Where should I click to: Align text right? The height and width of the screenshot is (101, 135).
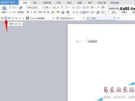81,12
